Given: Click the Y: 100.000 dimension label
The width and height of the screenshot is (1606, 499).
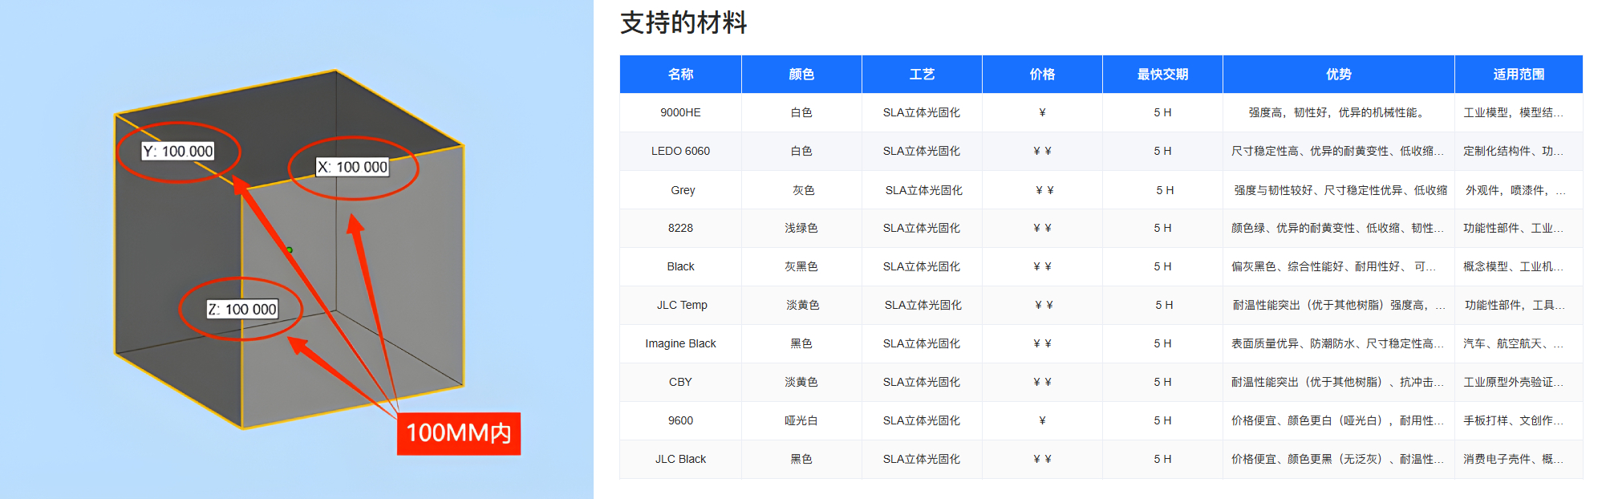Looking at the screenshot, I should (x=178, y=152).
